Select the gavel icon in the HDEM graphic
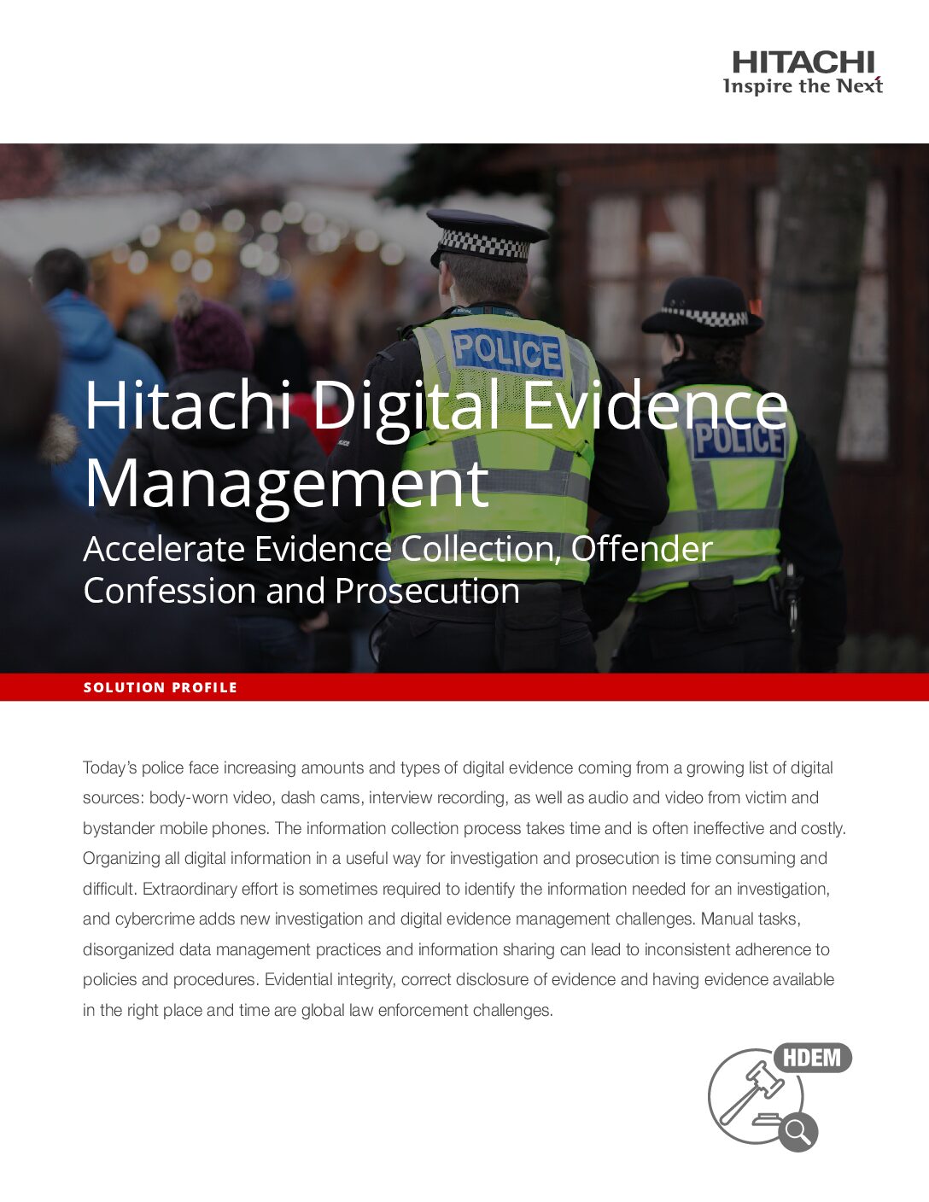This screenshot has height=1202, width=929. coord(751,1093)
